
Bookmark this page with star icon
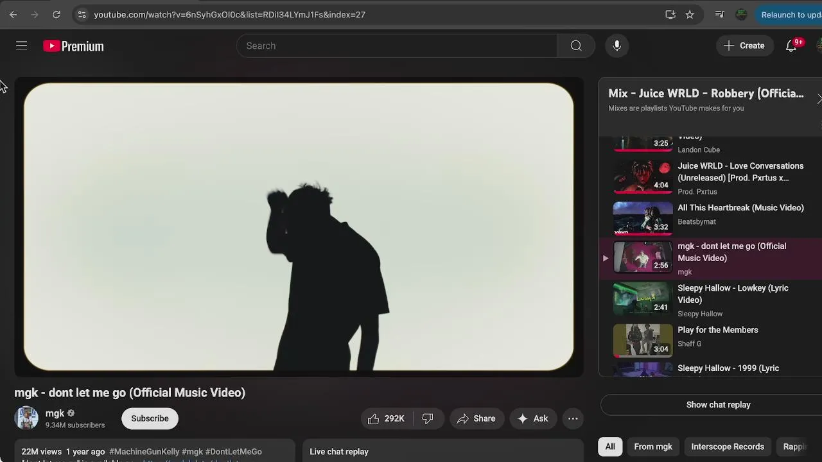click(690, 14)
